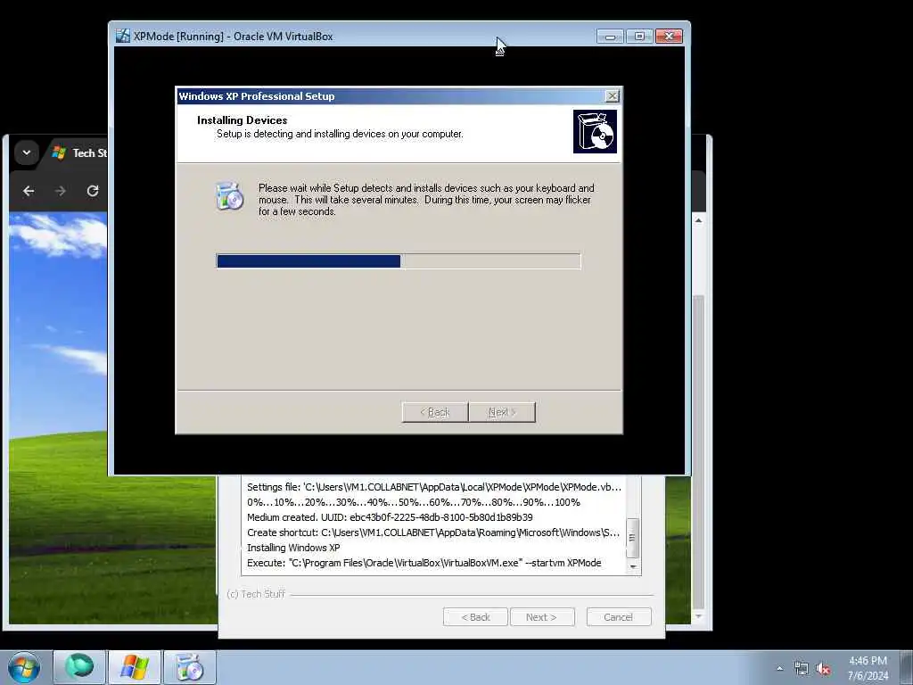Click the XP Setup Back button

pos(435,412)
